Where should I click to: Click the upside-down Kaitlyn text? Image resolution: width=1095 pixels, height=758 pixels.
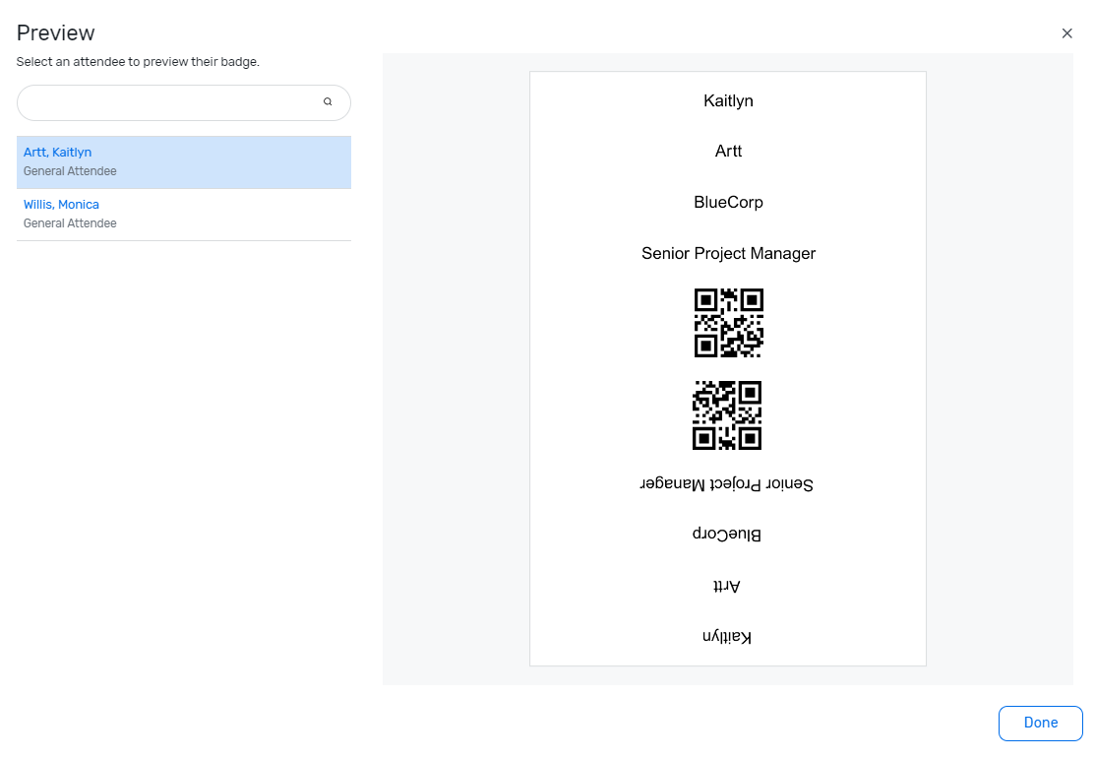pyautogui.click(x=727, y=637)
